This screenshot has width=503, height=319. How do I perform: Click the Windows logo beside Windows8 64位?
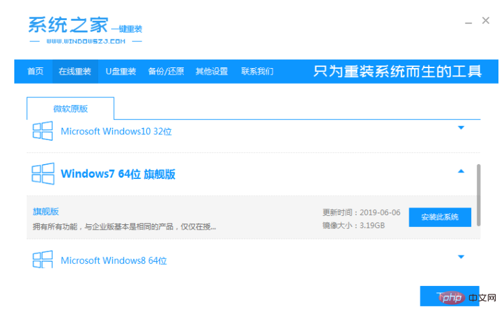42,259
